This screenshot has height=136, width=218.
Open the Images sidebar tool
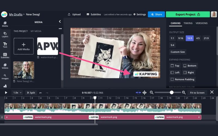(5, 77)
